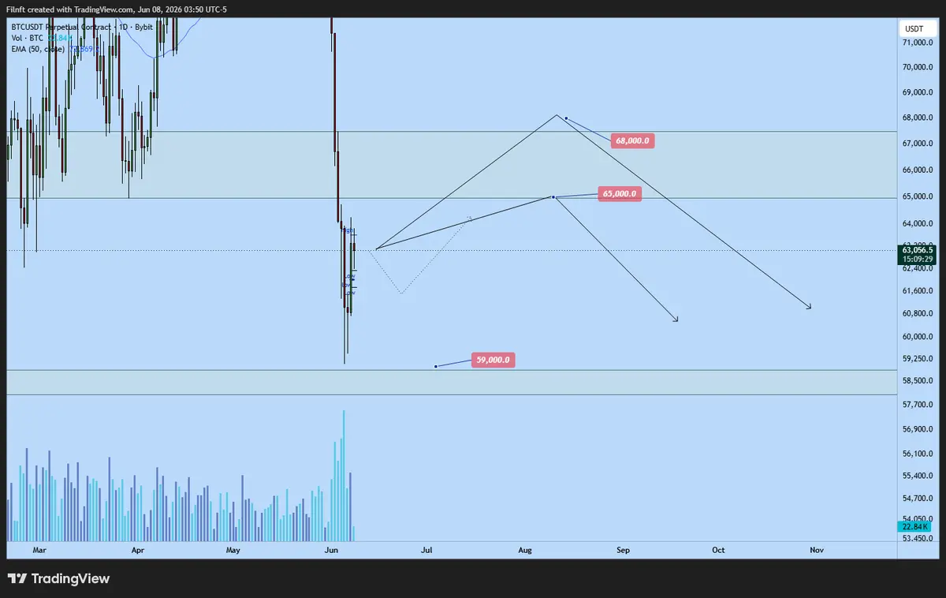The height and width of the screenshot is (598, 946).
Task: Click the 64,000.0 price axis value
Action: [x=917, y=223]
